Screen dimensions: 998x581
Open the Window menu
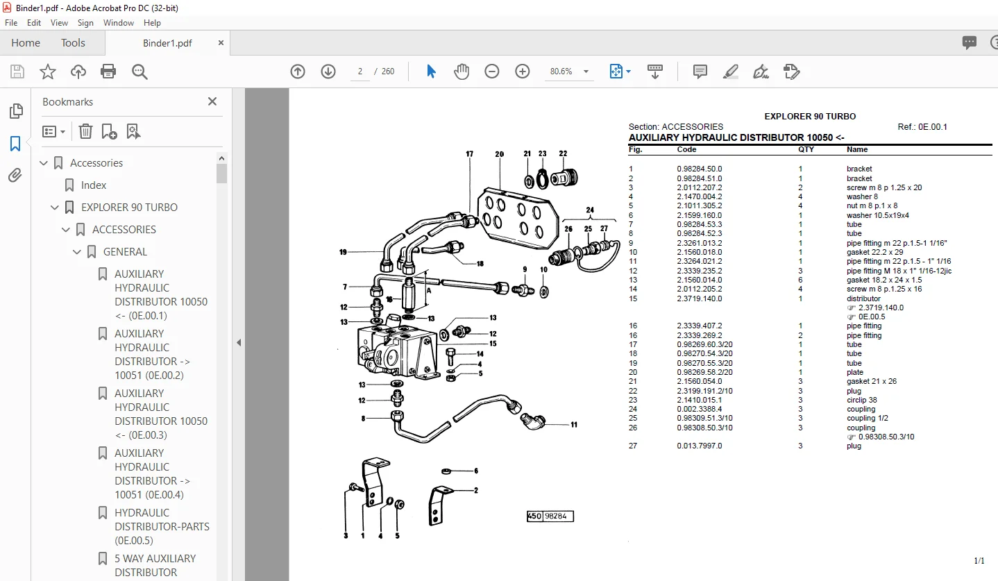119,23
